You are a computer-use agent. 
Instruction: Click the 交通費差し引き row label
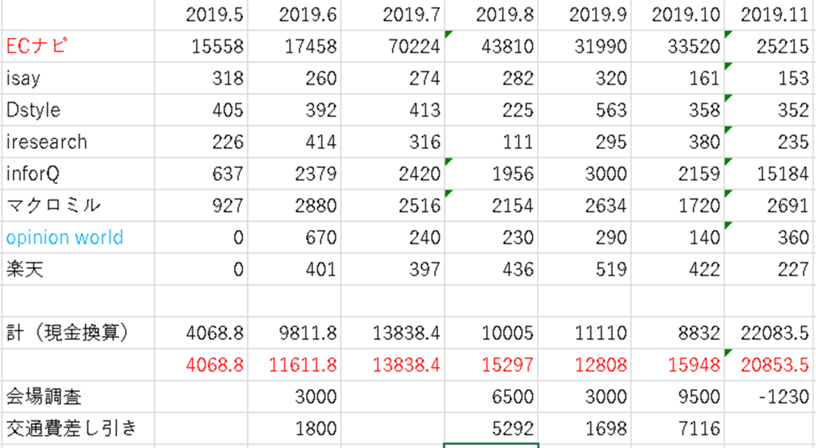tap(71, 428)
